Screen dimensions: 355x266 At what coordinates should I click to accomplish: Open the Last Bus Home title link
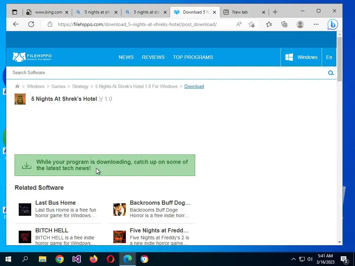(55, 203)
